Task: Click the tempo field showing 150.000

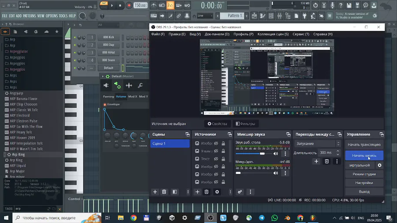Action: (x=140, y=5)
